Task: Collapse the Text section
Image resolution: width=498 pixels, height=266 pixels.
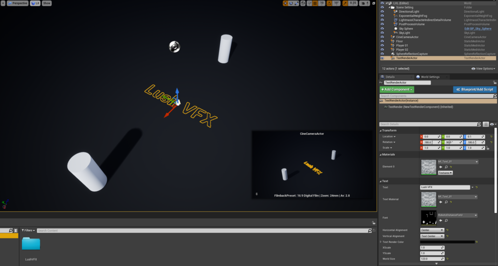Action: click(x=381, y=181)
